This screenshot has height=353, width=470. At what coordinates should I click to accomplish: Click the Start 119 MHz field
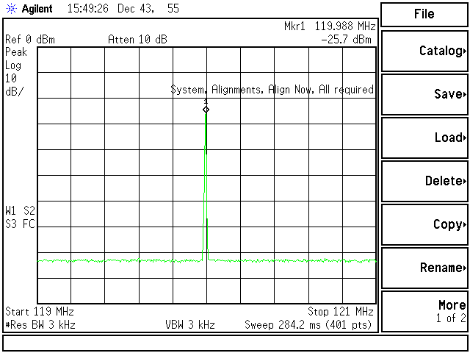(40, 312)
